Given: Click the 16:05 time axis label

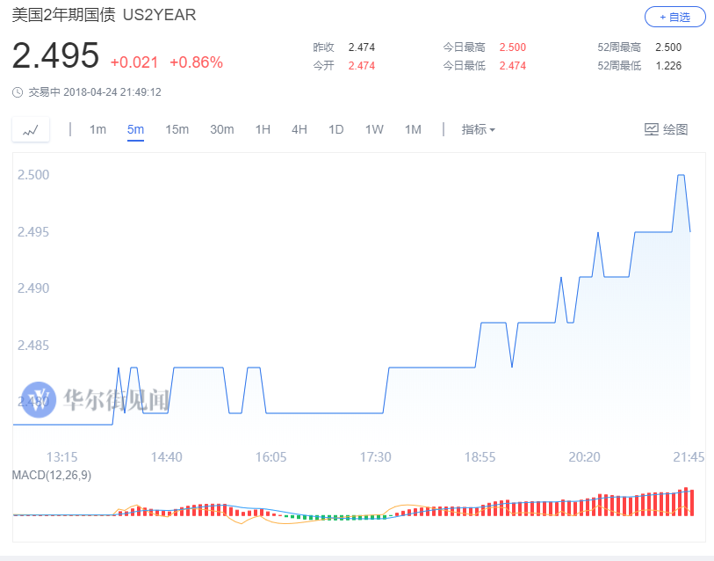Looking at the screenshot, I should 271,457.
